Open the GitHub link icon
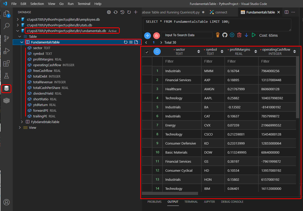Screen dimensions: 303x211 click(x=225, y=35)
